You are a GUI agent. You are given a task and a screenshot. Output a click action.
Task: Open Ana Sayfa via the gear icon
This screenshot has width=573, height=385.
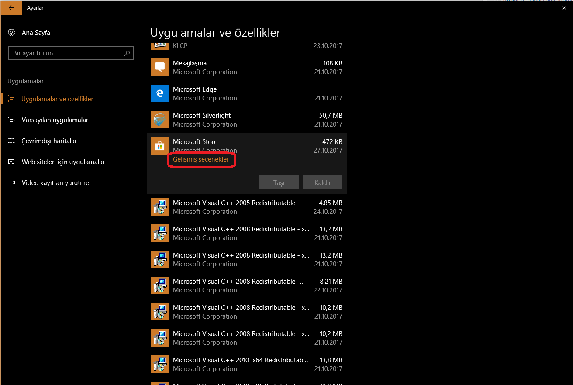(x=11, y=33)
